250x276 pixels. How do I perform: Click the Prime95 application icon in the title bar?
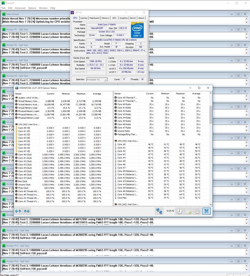[x=3, y=3]
